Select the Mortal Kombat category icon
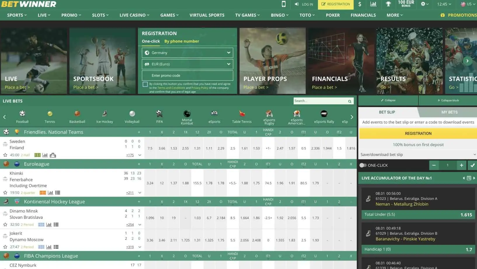 tap(187, 114)
